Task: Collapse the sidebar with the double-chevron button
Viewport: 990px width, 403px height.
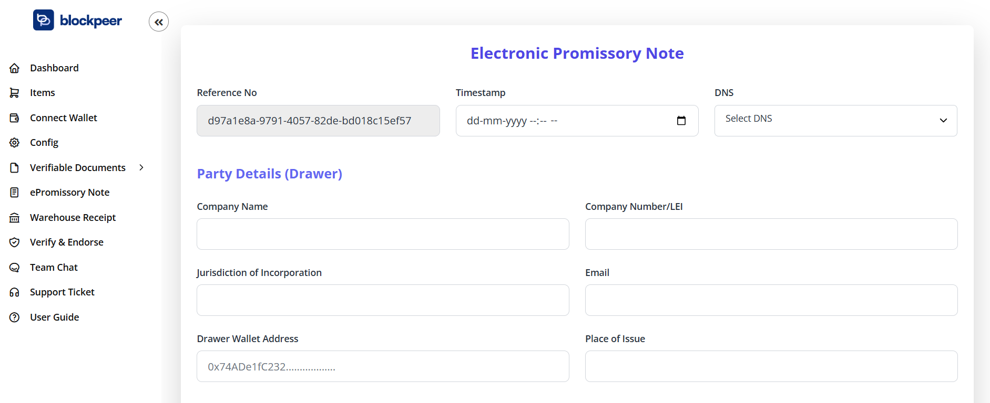Action: pos(158,22)
